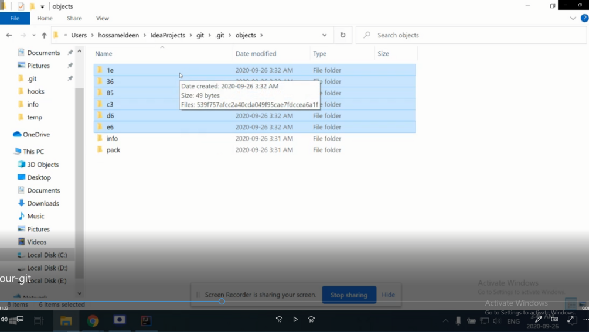Click Users in the address path

(79, 35)
